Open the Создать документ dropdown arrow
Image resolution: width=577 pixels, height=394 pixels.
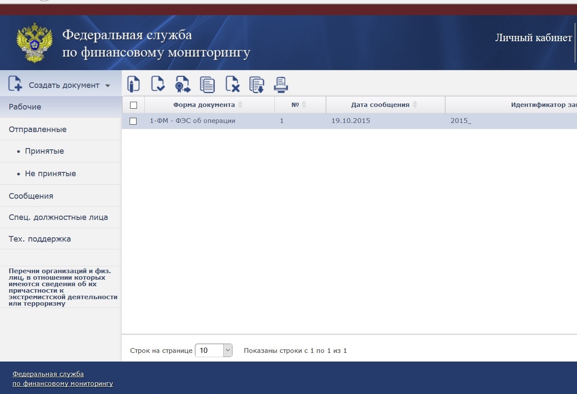tap(108, 86)
